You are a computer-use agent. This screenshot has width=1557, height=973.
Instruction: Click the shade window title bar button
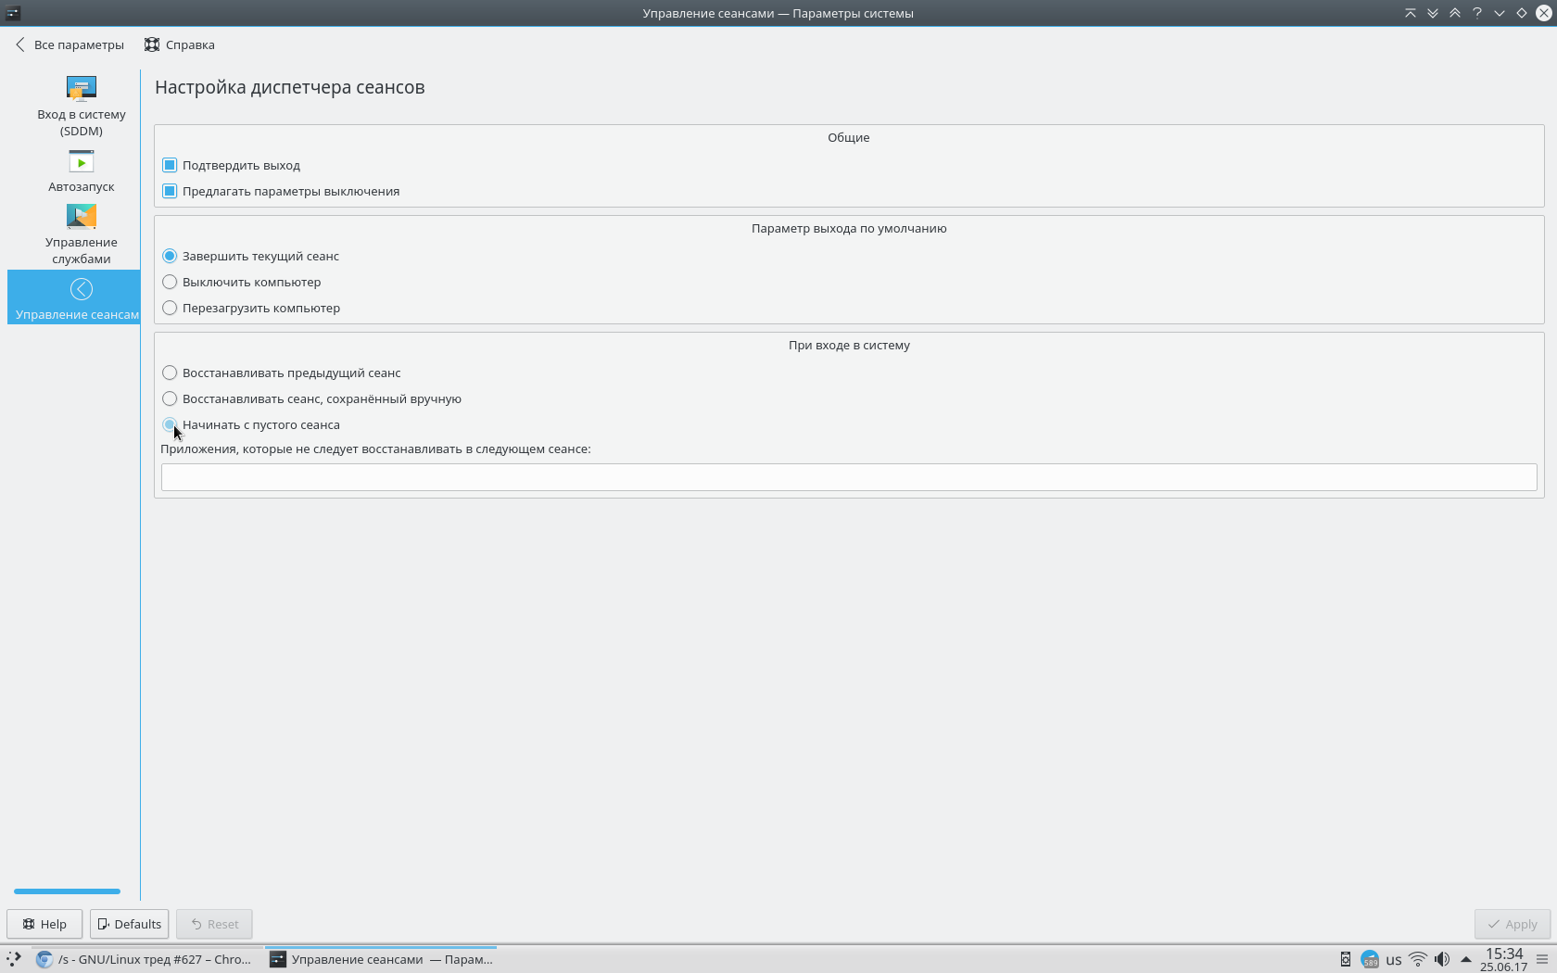click(1411, 13)
